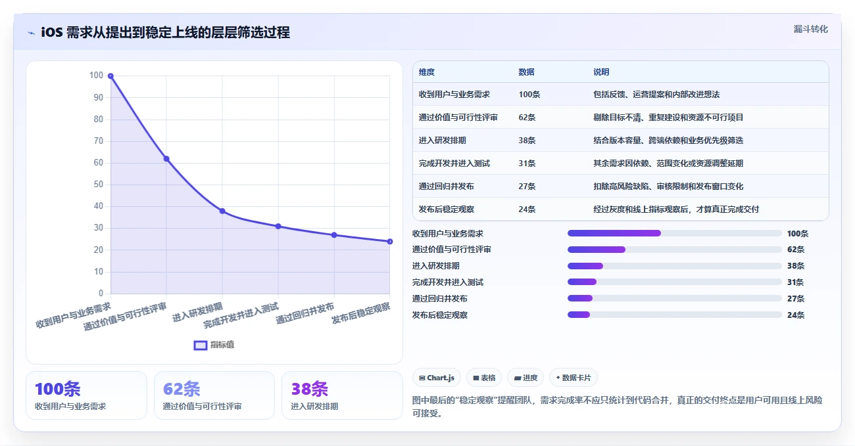Click the 数据 column header

point(526,72)
